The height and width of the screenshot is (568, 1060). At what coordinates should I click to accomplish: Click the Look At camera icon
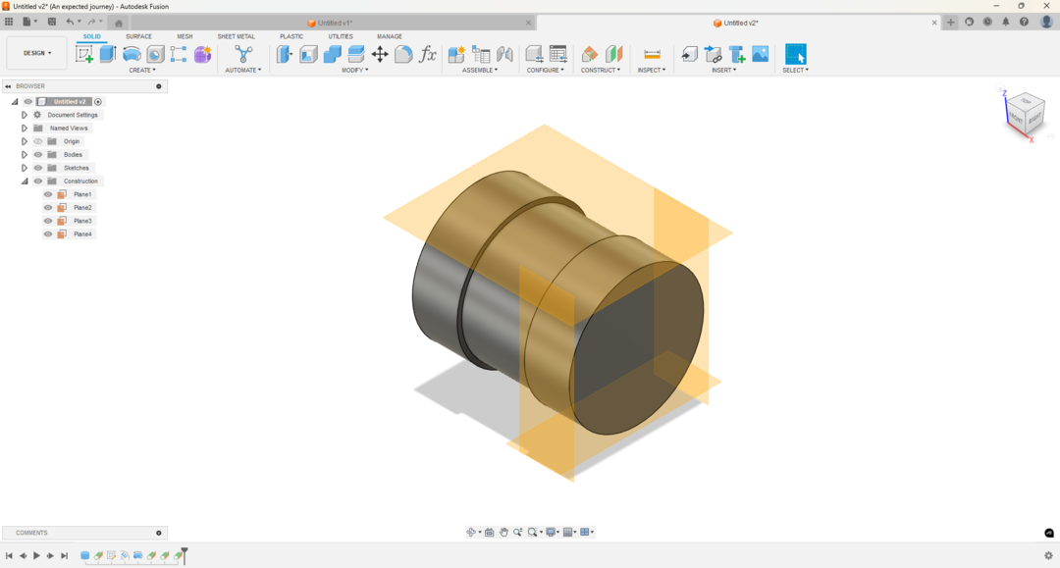tap(490, 533)
